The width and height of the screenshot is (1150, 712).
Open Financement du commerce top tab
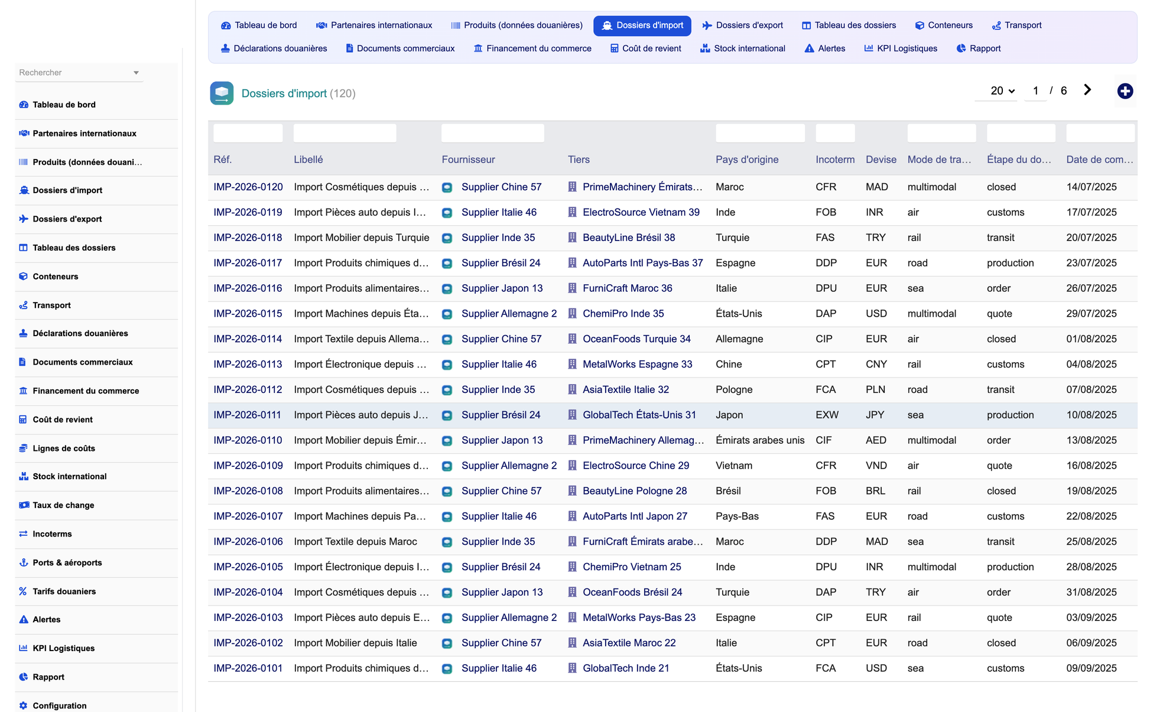(x=532, y=48)
